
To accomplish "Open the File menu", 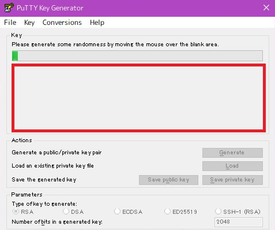I will (x=10, y=23).
